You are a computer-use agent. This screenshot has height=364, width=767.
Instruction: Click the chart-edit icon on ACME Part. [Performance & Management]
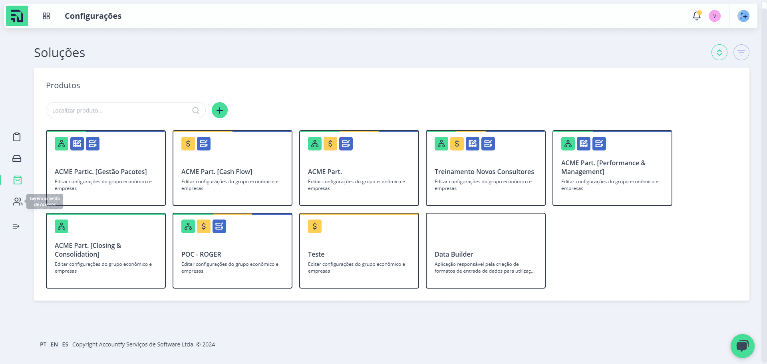[x=584, y=144]
